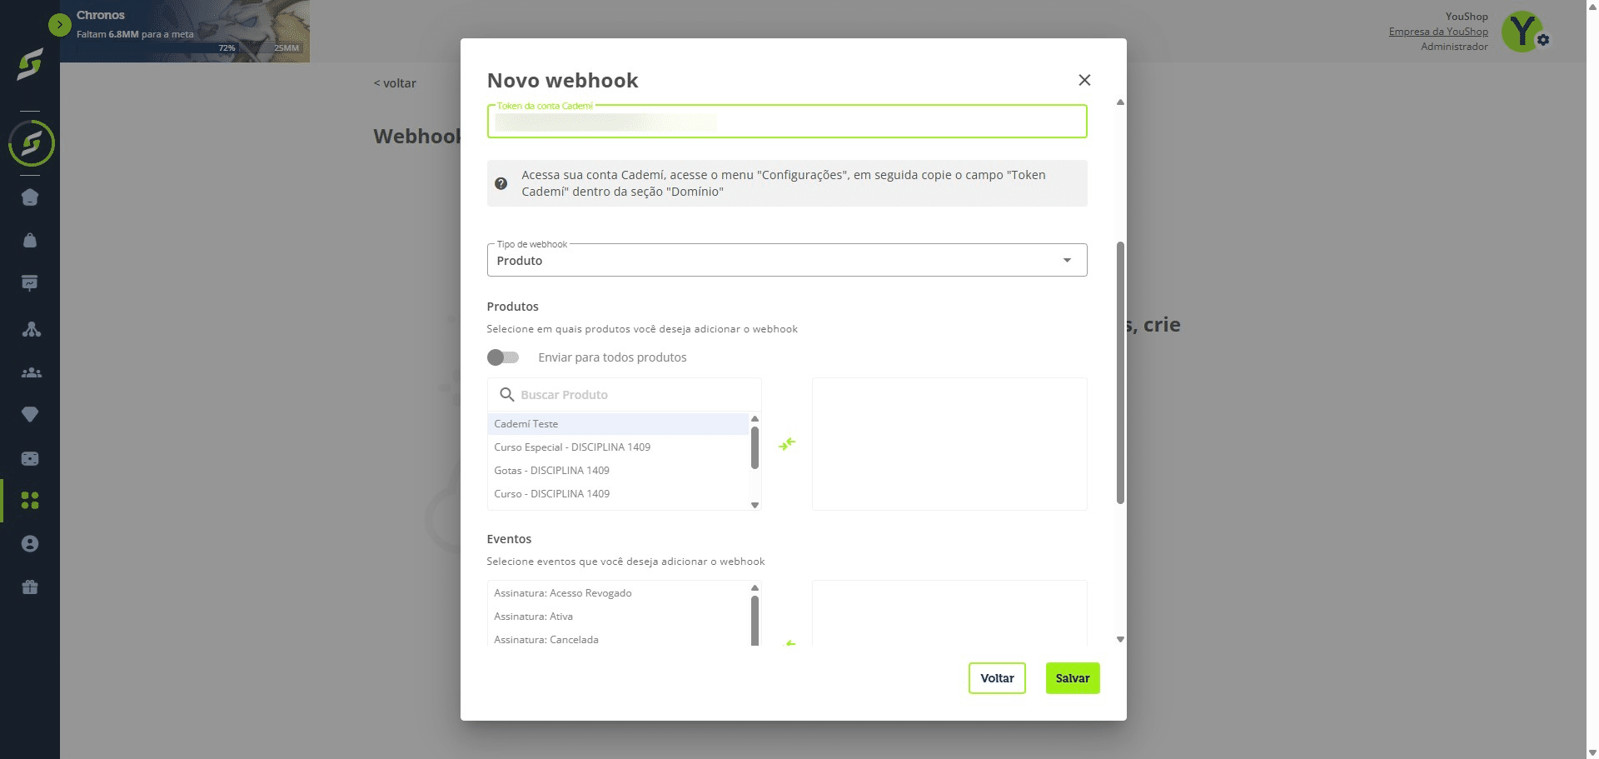
Task: Open Empresa da YouShop link
Action: [1438, 32]
